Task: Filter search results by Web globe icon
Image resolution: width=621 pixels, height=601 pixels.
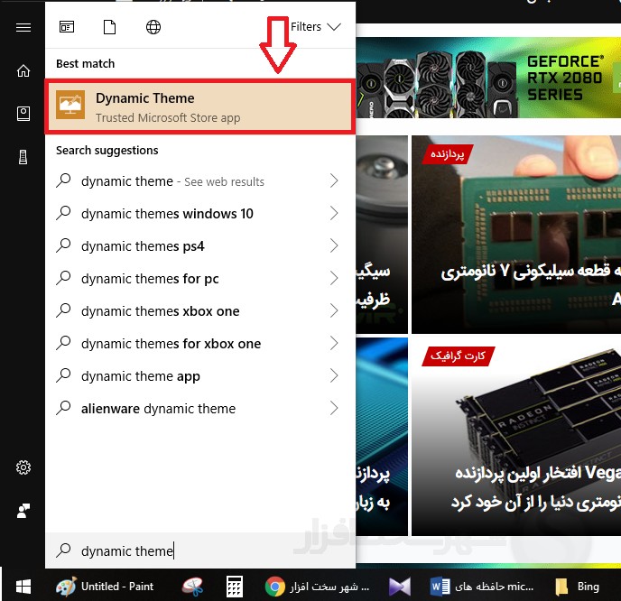Action: point(153,27)
